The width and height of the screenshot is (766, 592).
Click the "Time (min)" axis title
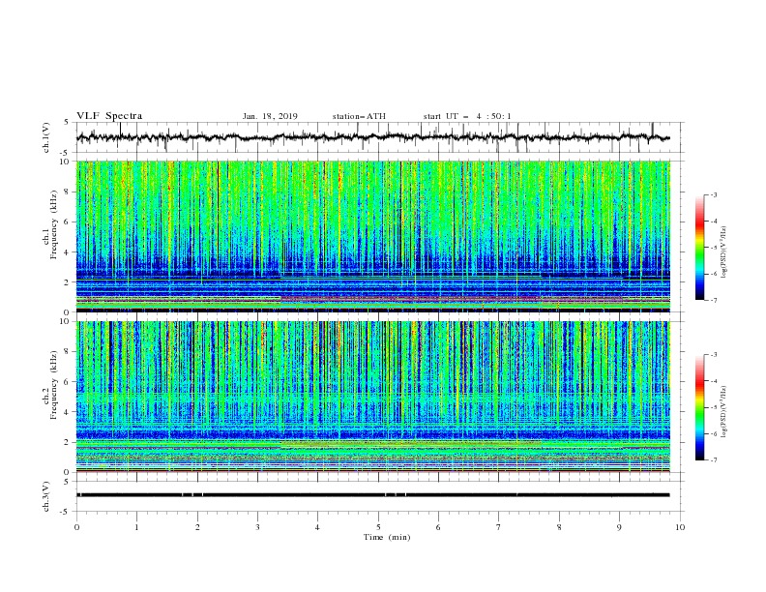[387, 537]
